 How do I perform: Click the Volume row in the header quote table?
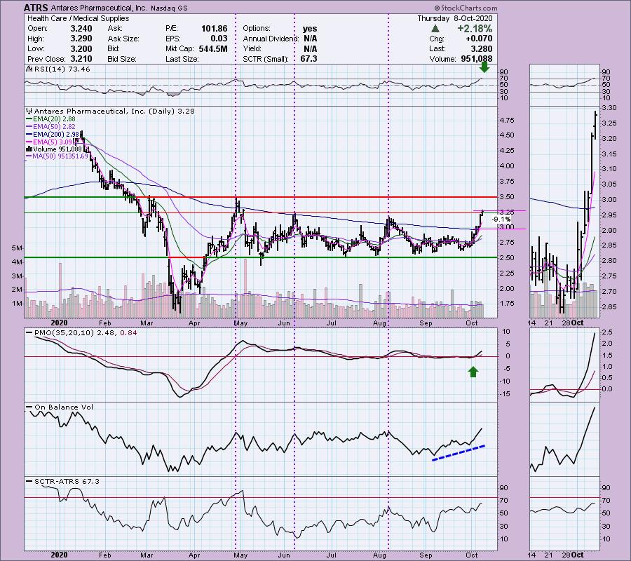click(461, 59)
